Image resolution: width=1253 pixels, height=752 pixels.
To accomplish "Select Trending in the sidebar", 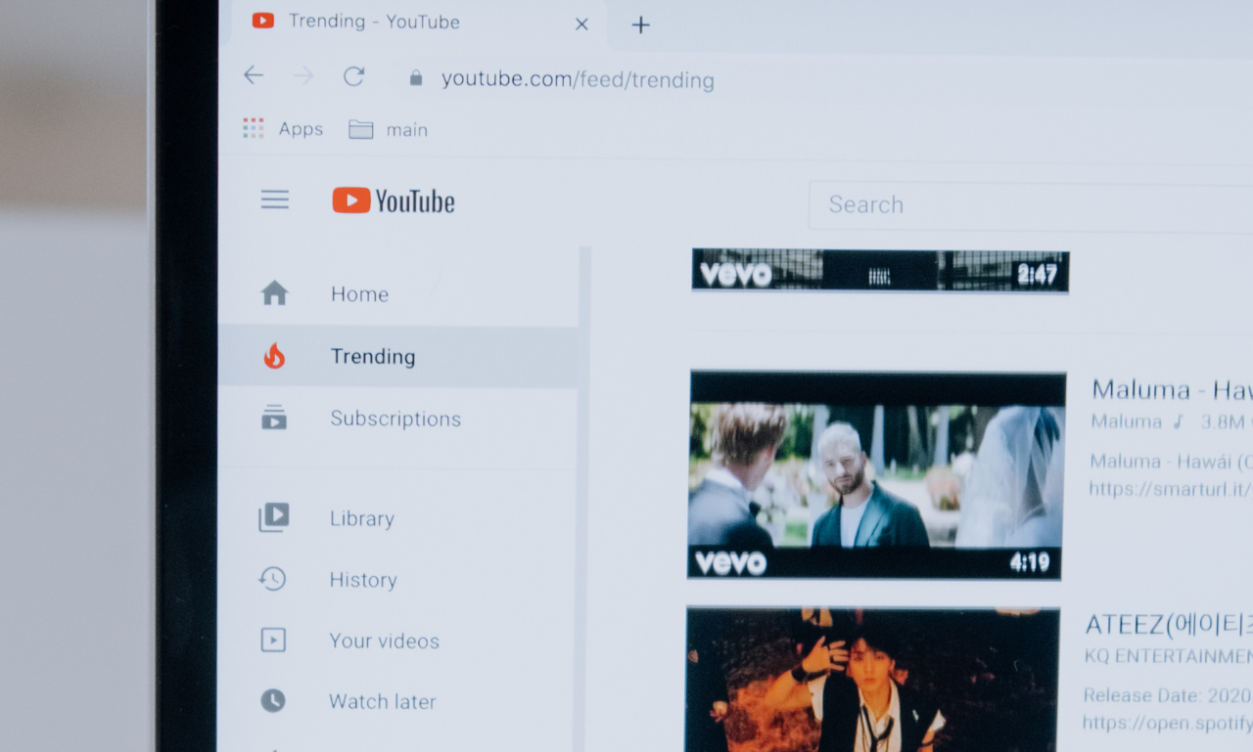I will point(397,356).
